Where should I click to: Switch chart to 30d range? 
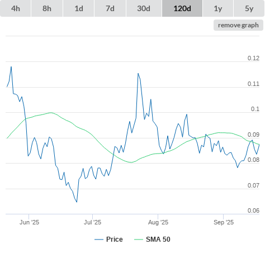(144, 8)
